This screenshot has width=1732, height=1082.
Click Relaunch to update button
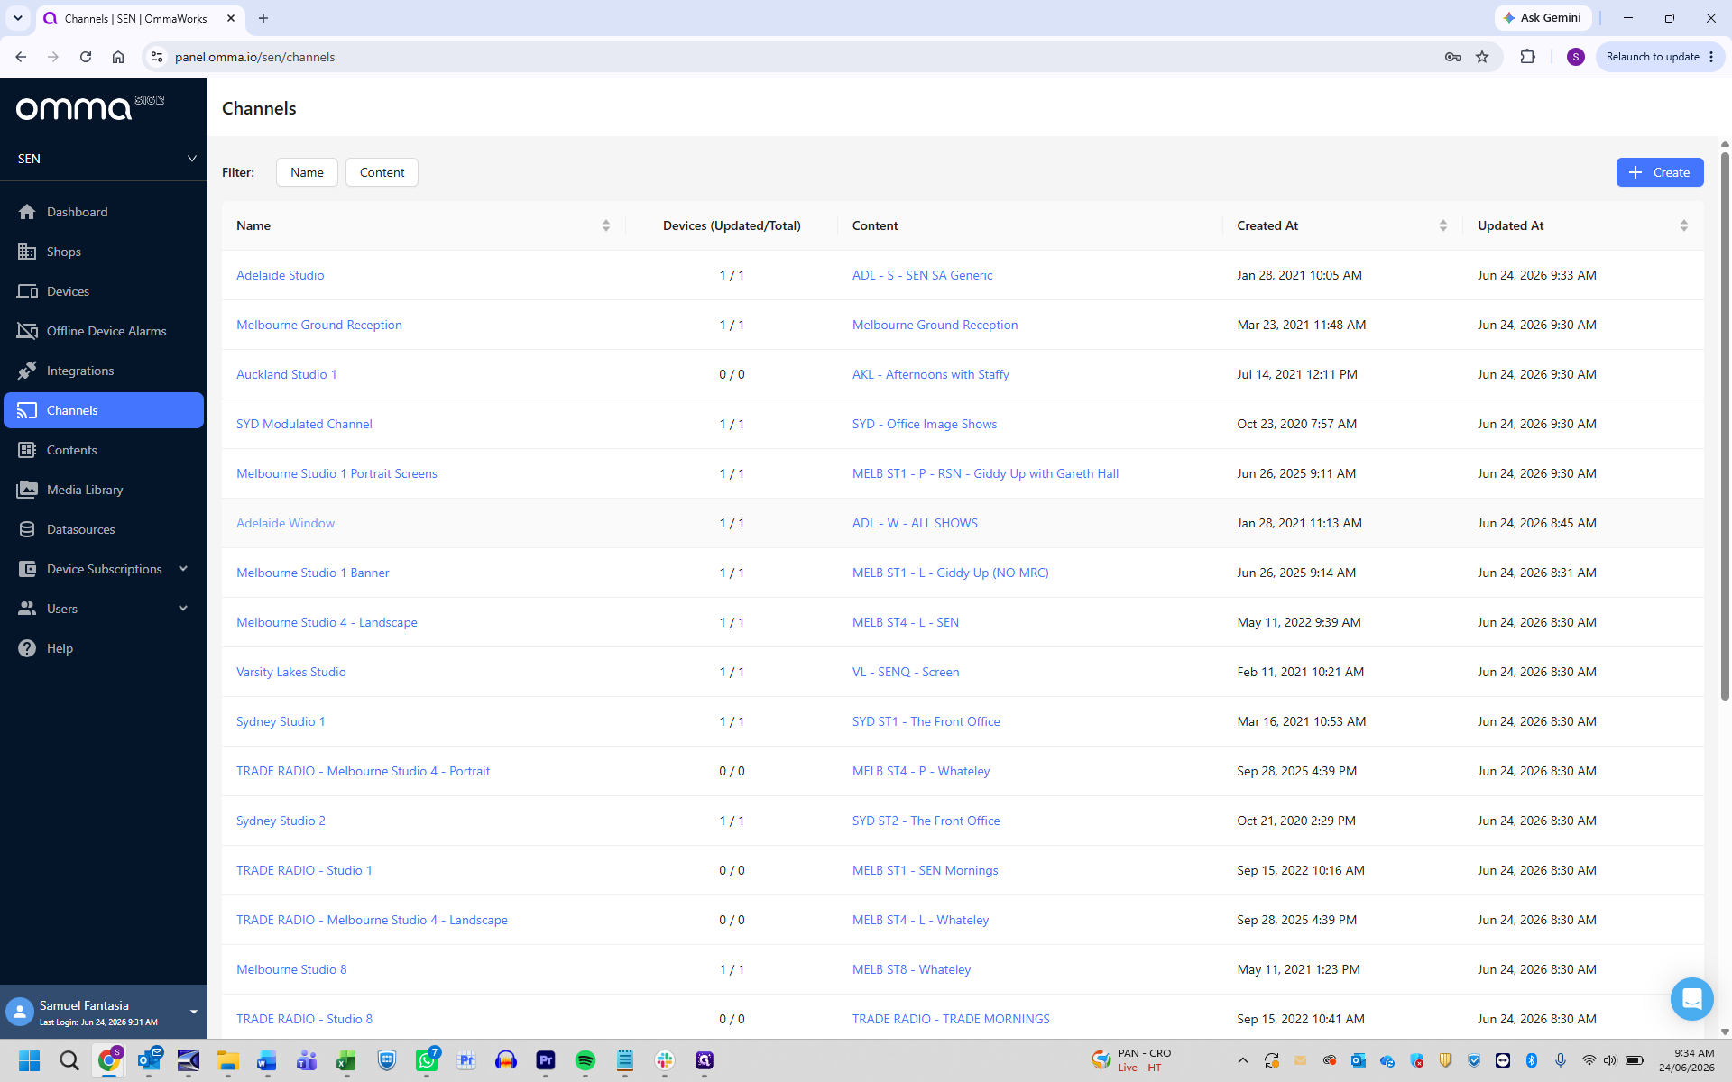coord(1660,57)
